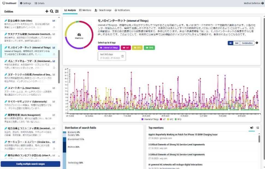The image size is (265, 169).
Task: Open the Settings tab
Action: (x=26, y=3)
